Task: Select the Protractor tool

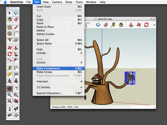Action: (x=10, y=75)
